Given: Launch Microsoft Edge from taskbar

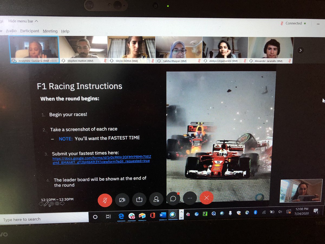Looking at the screenshot, I should coord(121,216).
